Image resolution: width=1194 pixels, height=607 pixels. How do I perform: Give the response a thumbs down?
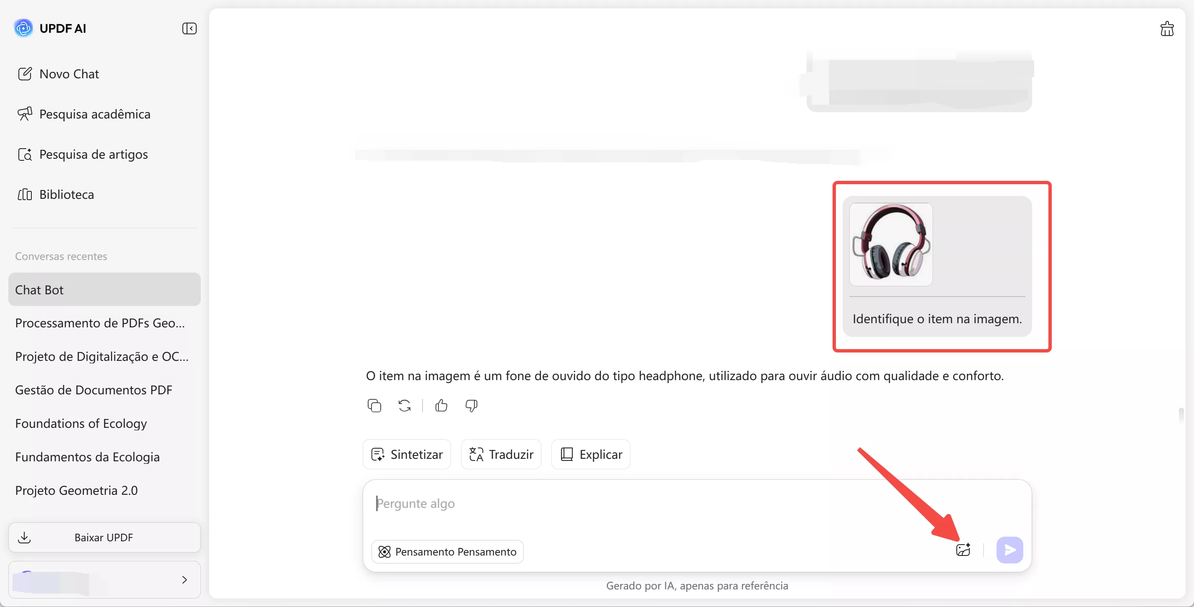click(471, 405)
